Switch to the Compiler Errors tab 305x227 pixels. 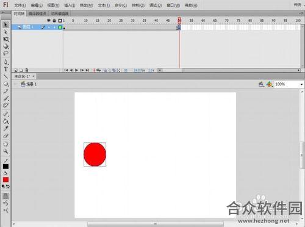(37, 13)
